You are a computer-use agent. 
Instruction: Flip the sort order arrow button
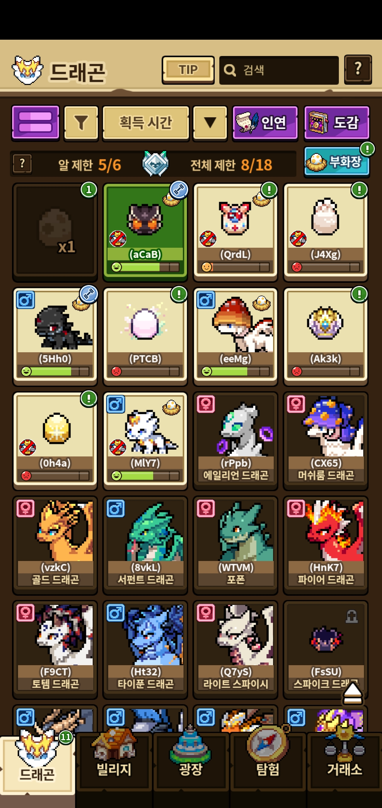(x=210, y=123)
